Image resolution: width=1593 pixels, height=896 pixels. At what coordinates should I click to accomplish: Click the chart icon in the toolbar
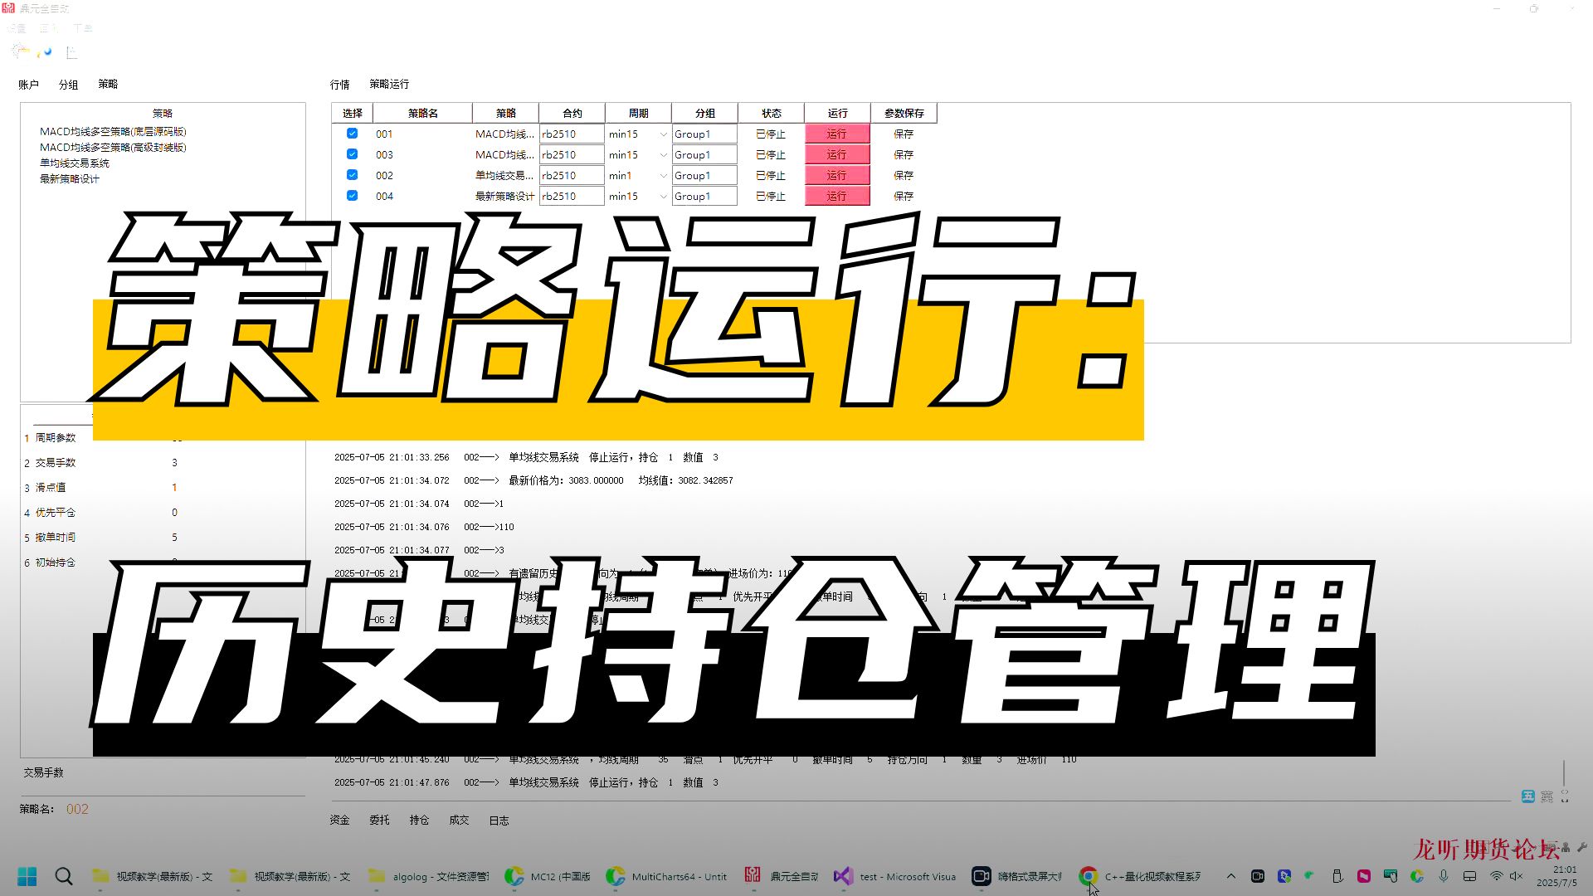pyautogui.click(x=71, y=51)
